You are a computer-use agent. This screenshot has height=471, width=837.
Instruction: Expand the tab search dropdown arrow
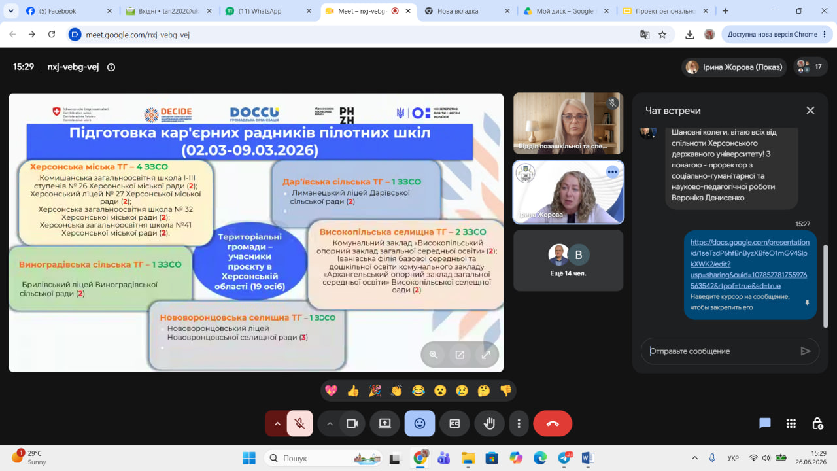coord(10,11)
